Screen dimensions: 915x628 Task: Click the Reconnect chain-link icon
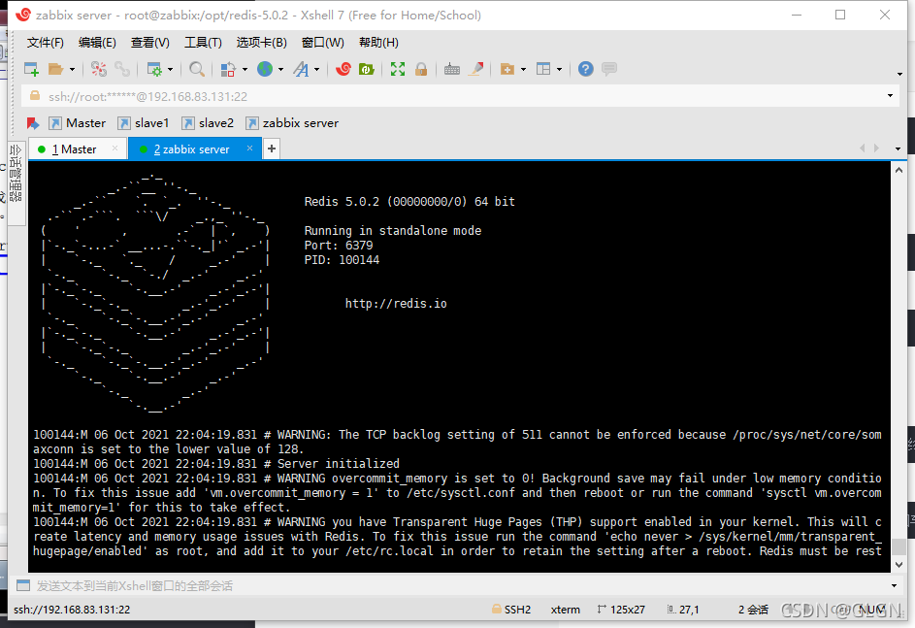coord(122,70)
